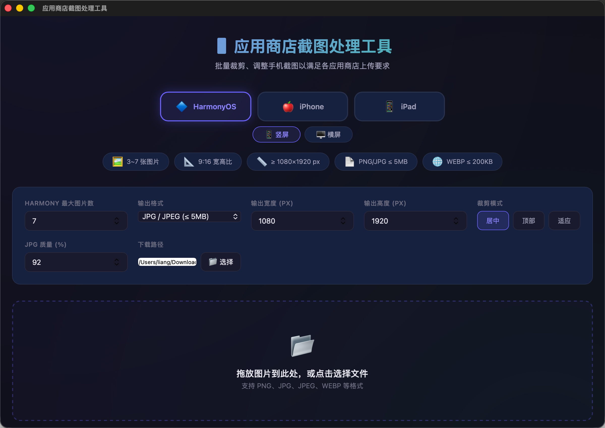Click the 下载路径 label
The width and height of the screenshot is (605, 428).
pyautogui.click(x=151, y=244)
